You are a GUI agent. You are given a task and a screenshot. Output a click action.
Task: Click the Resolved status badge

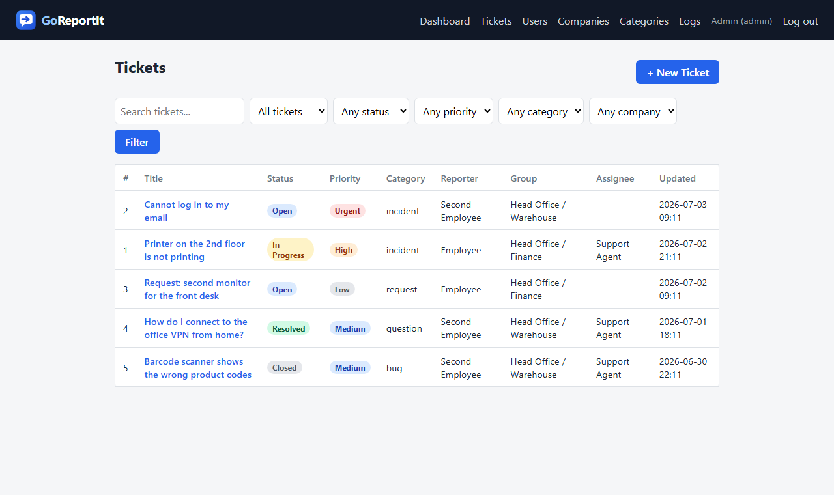[x=289, y=328]
